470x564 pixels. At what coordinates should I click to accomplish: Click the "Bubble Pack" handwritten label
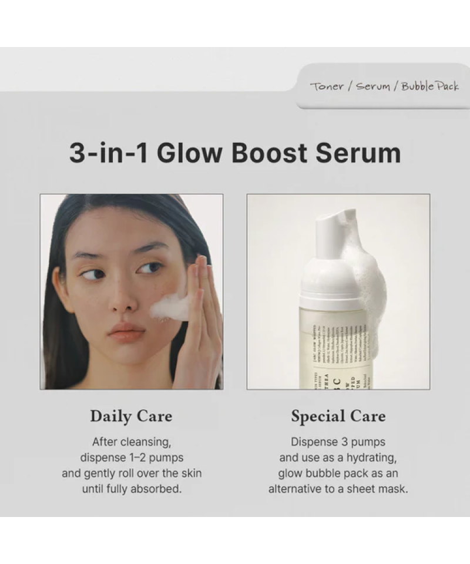pyautogui.click(x=429, y=86)
